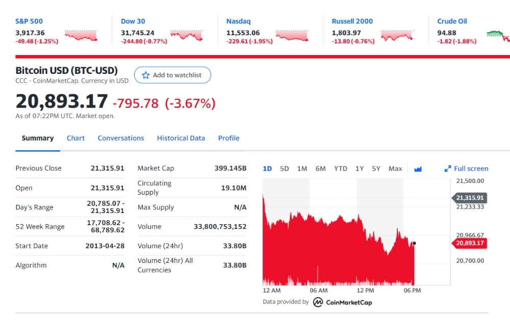Click the Nasdaq change -229.61 (-1.95%)
510x320 pixels.
[x=249, y=41]
